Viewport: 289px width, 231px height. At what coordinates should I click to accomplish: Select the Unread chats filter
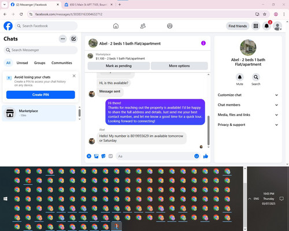(22, 63)
